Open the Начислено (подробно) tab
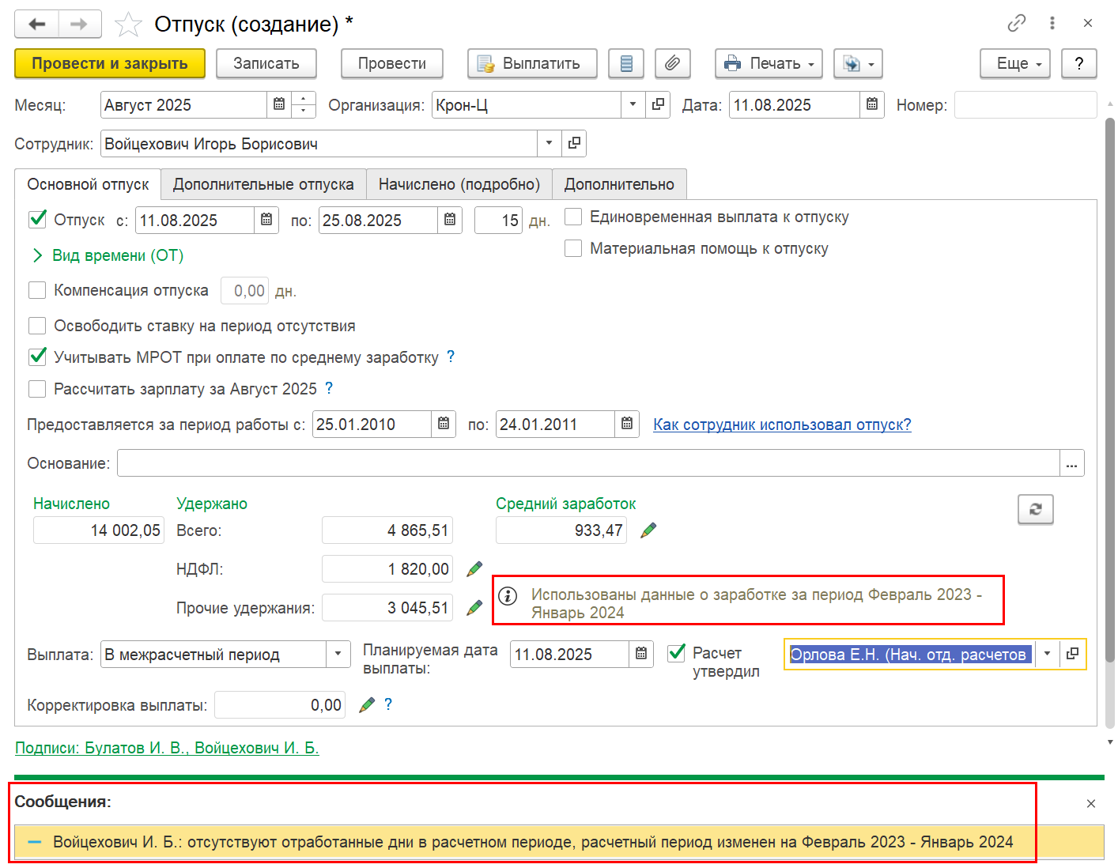Image resolution: width=1118 pixels, height=868 pixels. click(x=459, y=184)
